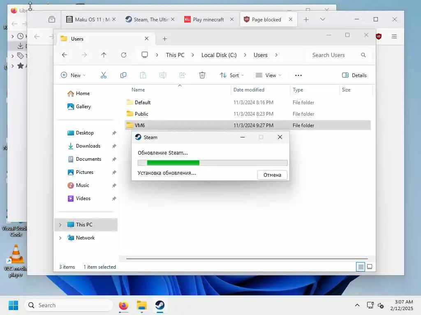Open Downloads quick access folder
421x315 pixels.
[88, 146]
